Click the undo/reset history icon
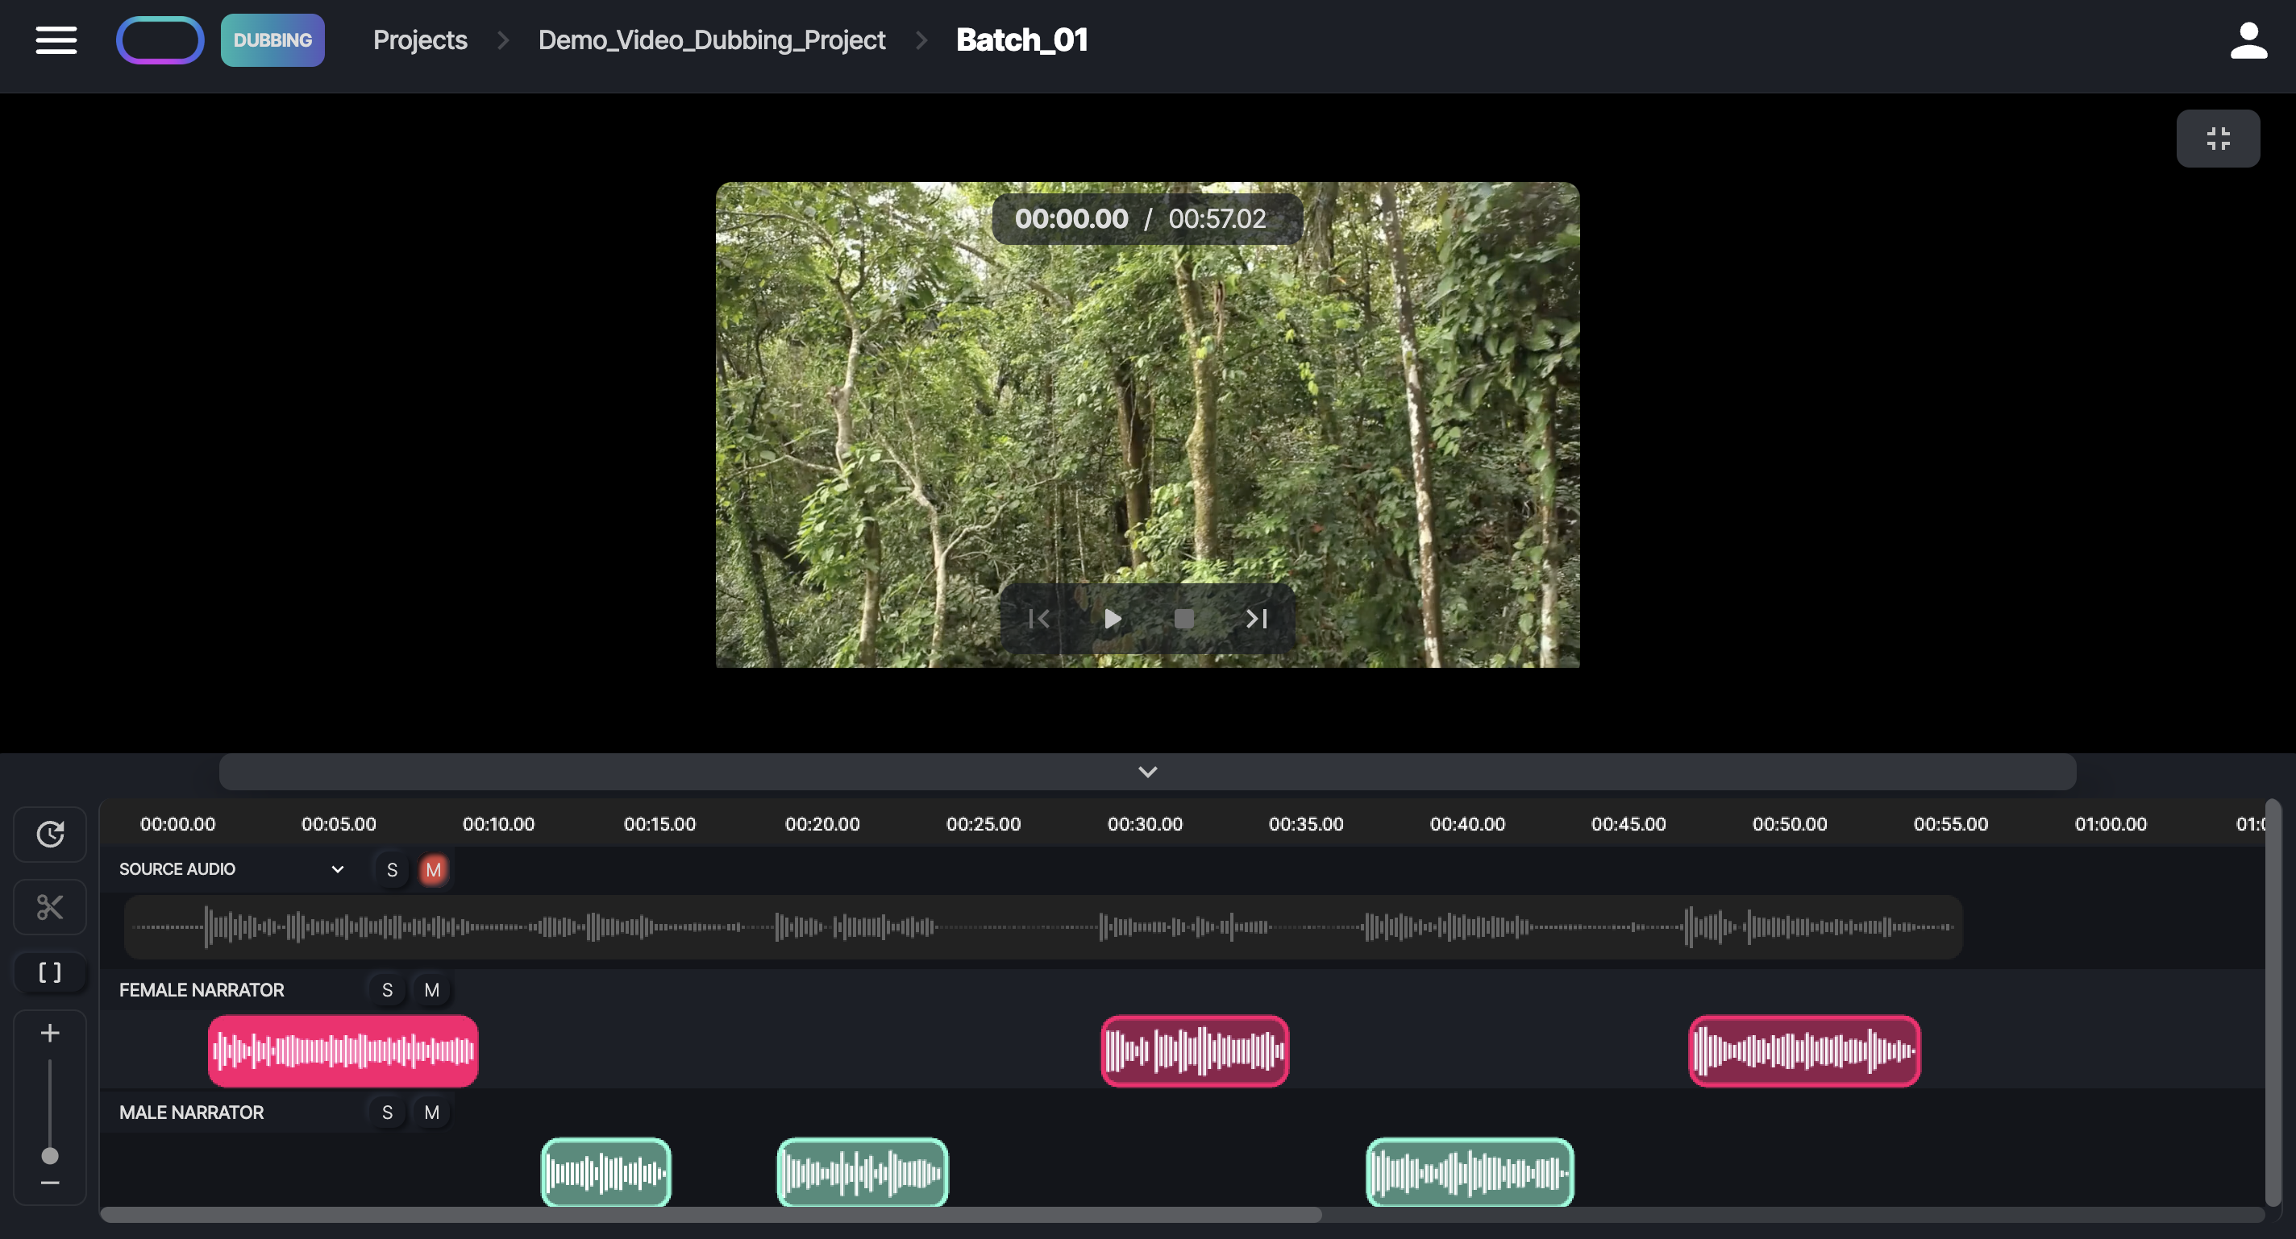2296x1239 pixels. click(x=49, y=835)
